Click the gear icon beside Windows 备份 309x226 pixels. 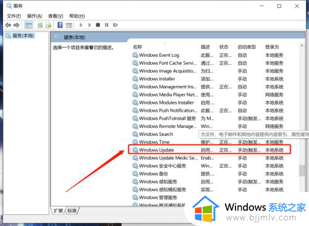click(x=135, y=174)
